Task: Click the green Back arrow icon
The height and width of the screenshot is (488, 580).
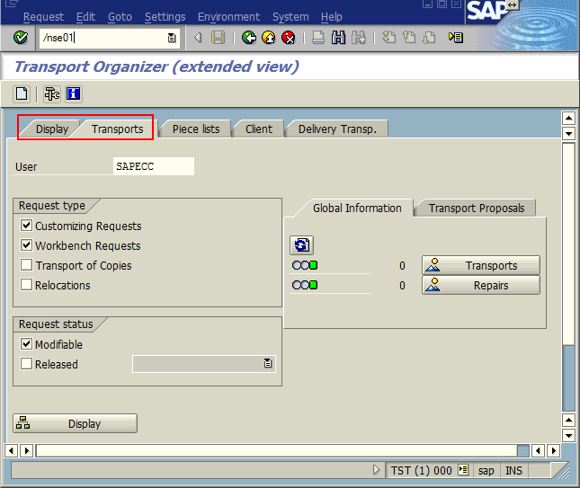Action: (x=249, y=38)
